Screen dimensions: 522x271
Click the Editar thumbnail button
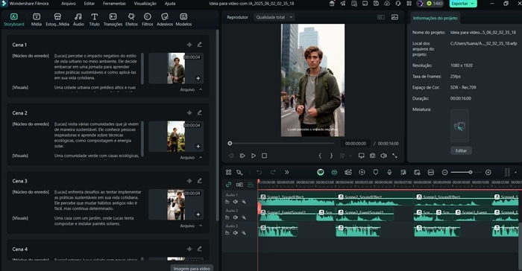(x=461, y=150)
